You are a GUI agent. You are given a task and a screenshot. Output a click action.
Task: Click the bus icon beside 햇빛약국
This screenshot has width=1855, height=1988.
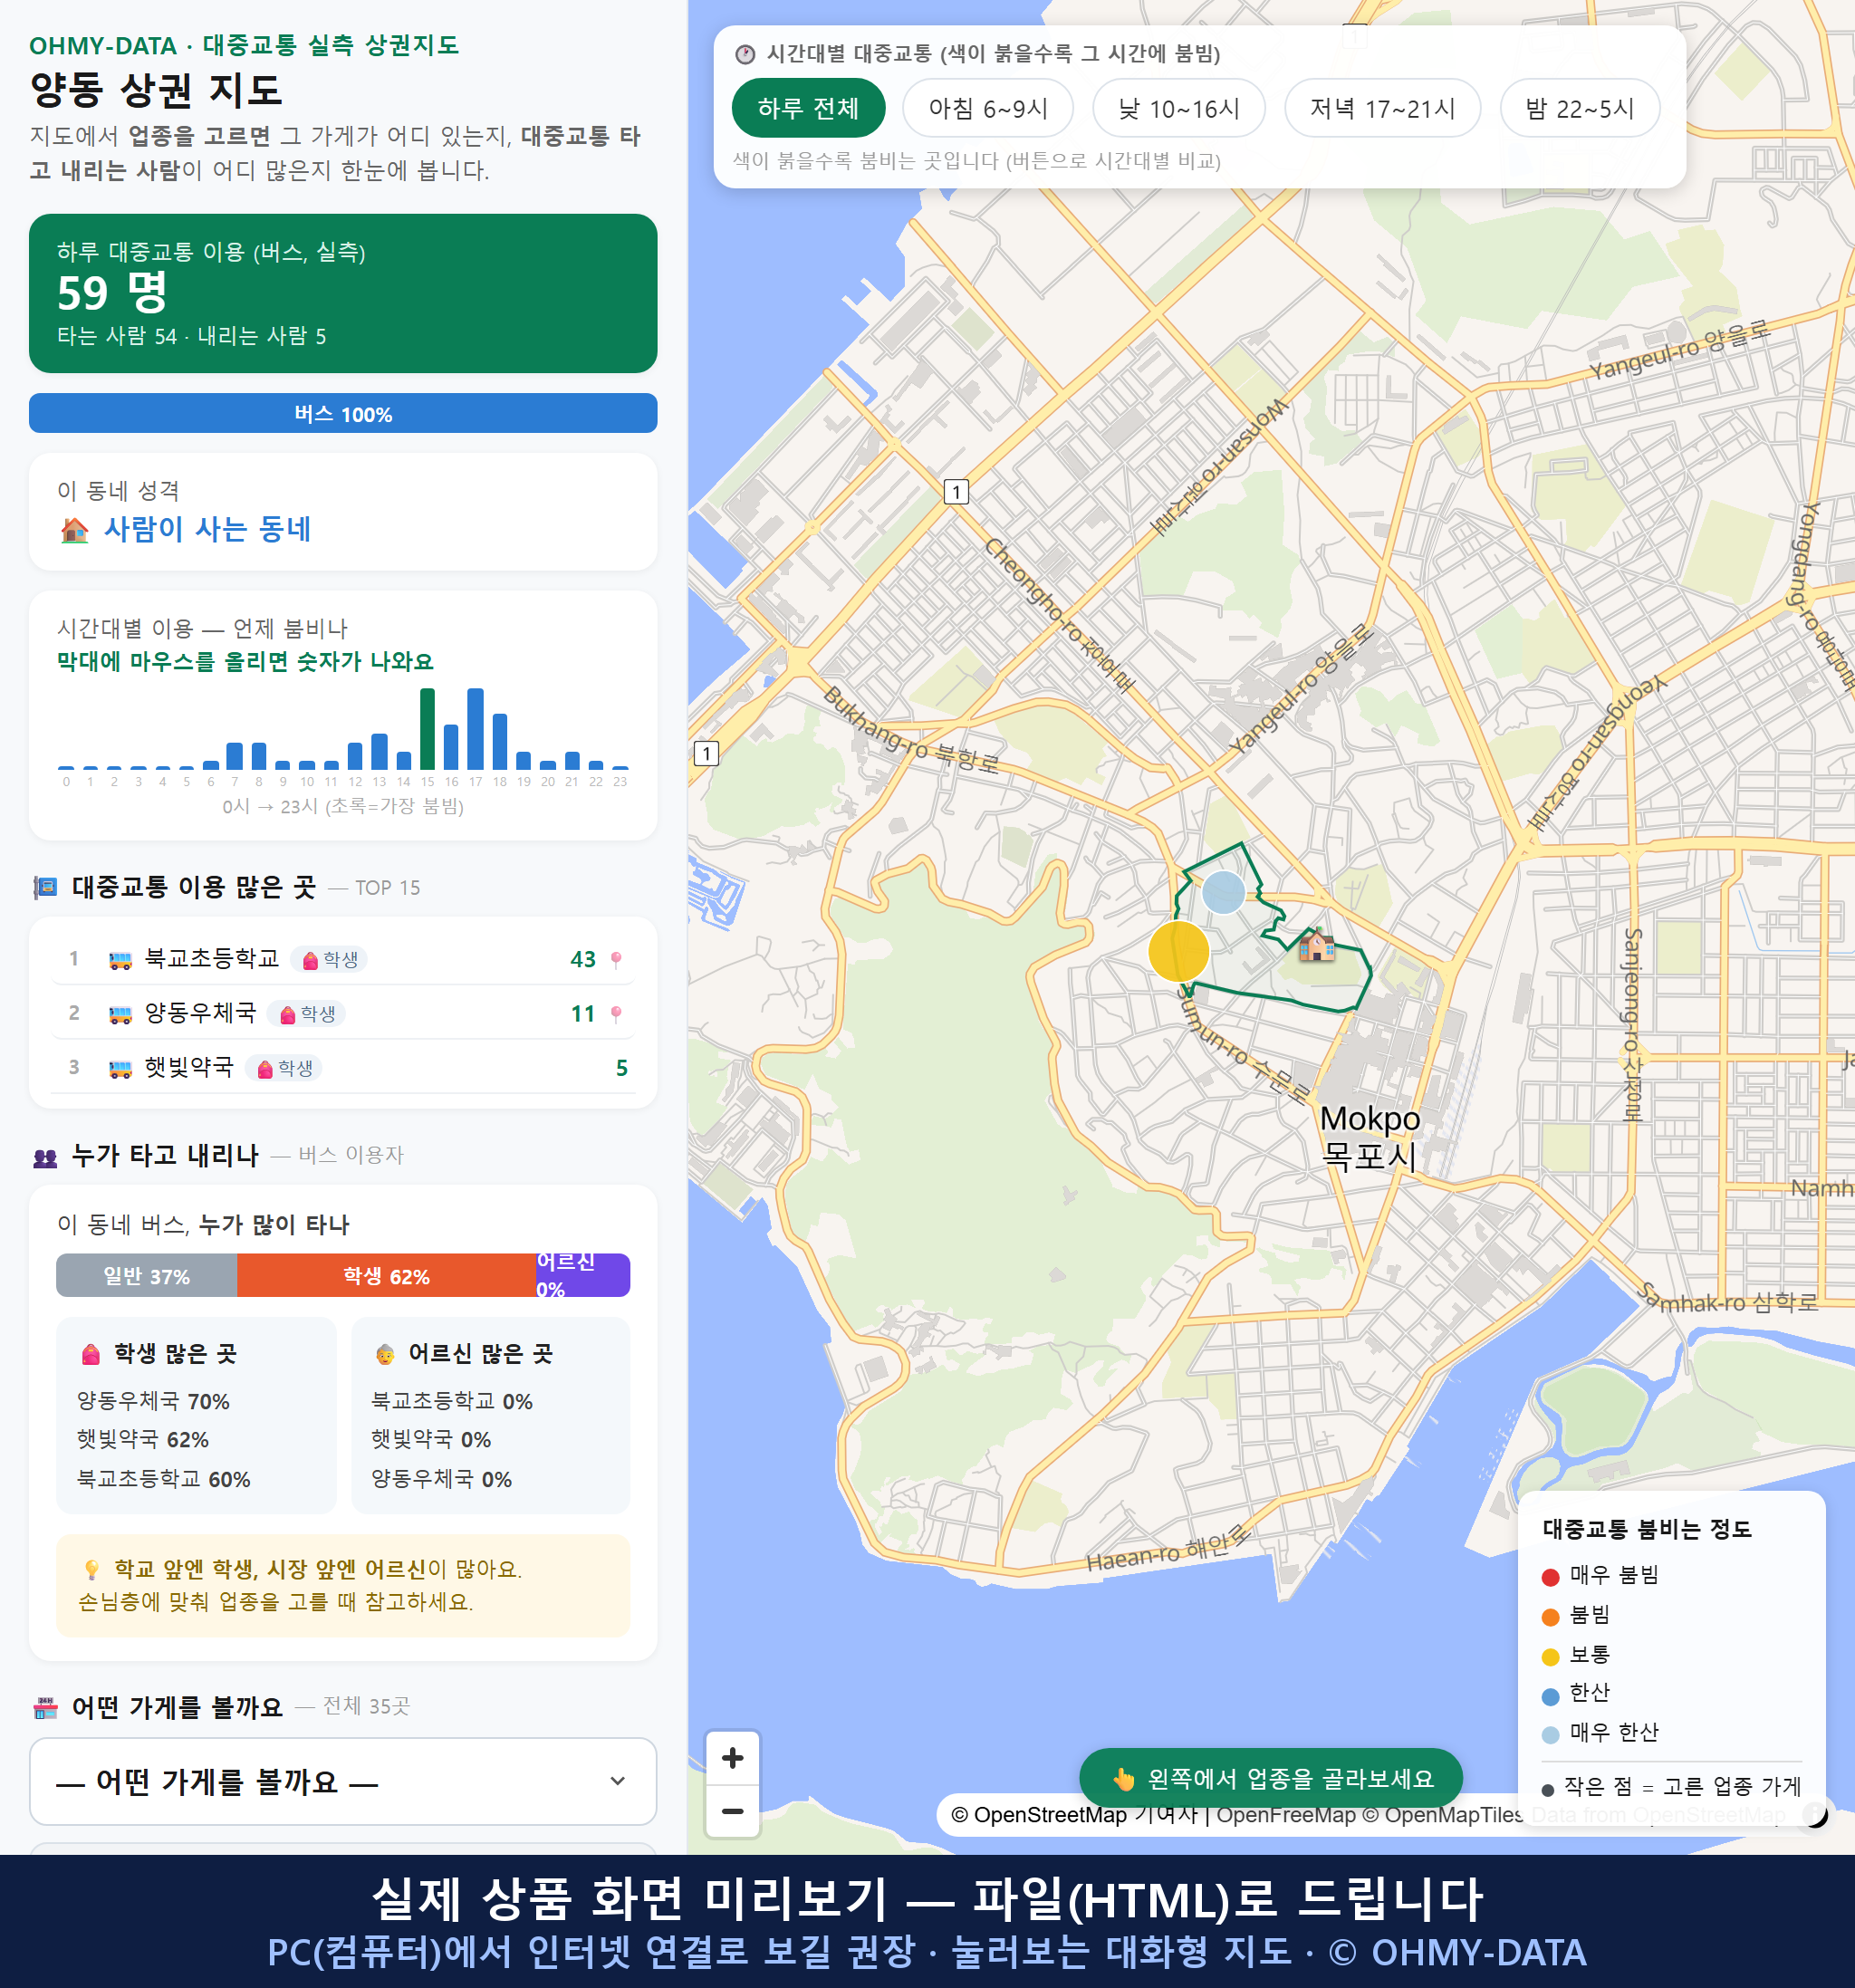tap(120, 1068)
